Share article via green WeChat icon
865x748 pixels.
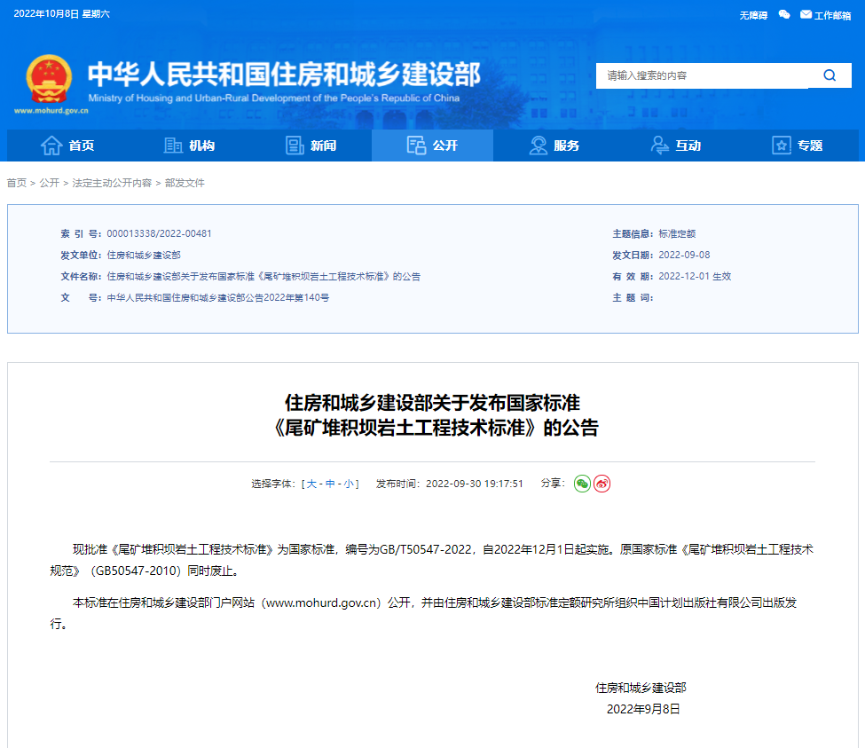(582, 484)
